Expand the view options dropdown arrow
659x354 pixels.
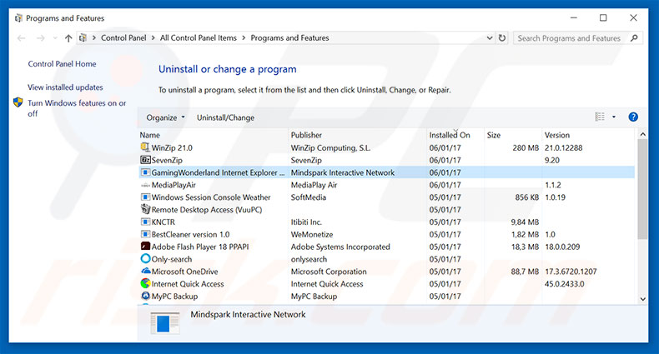pos(614,117)
